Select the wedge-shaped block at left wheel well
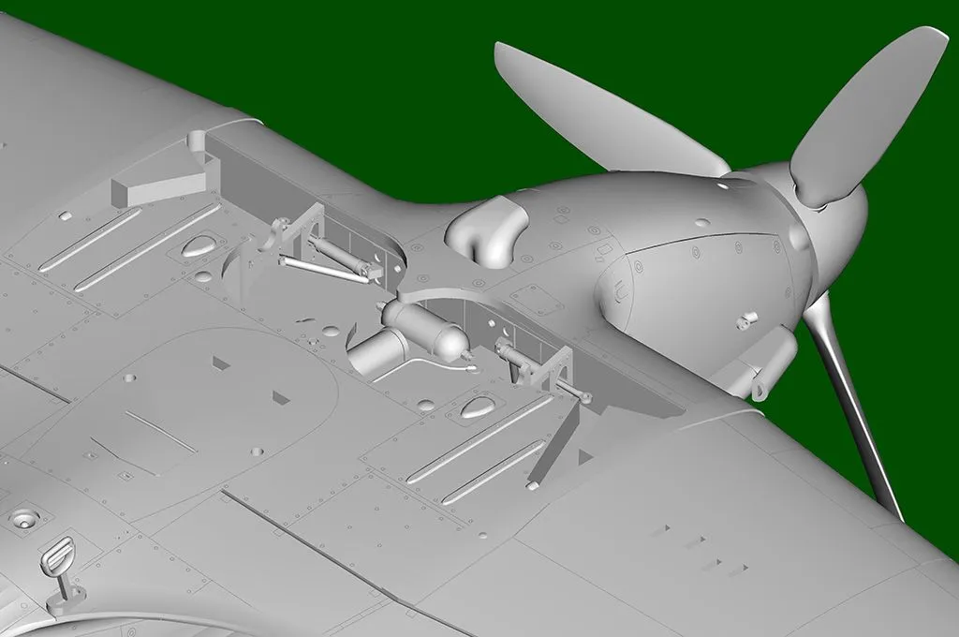The height and width of the screenshot is (637, 959). pos(154,185)
